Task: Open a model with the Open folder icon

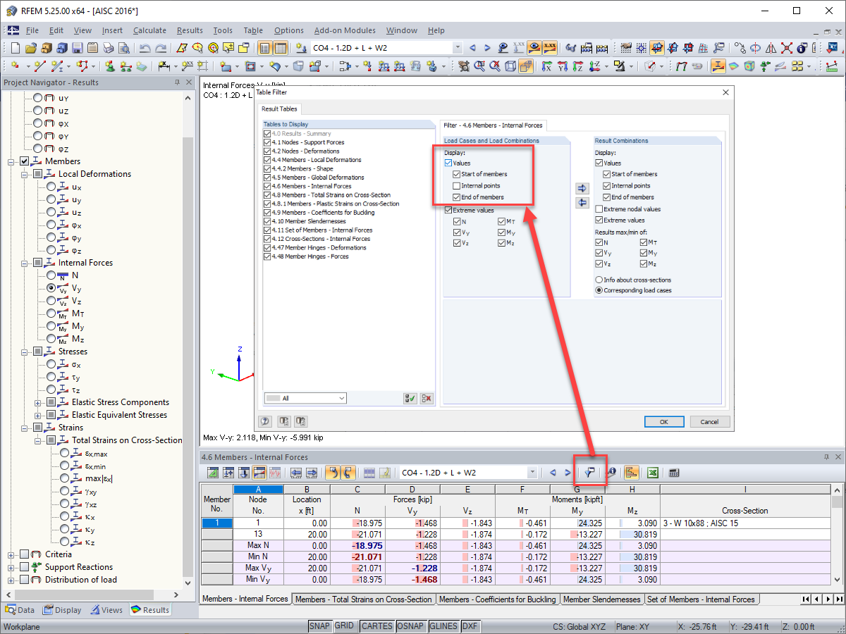Action: click(x=31, y=47)
